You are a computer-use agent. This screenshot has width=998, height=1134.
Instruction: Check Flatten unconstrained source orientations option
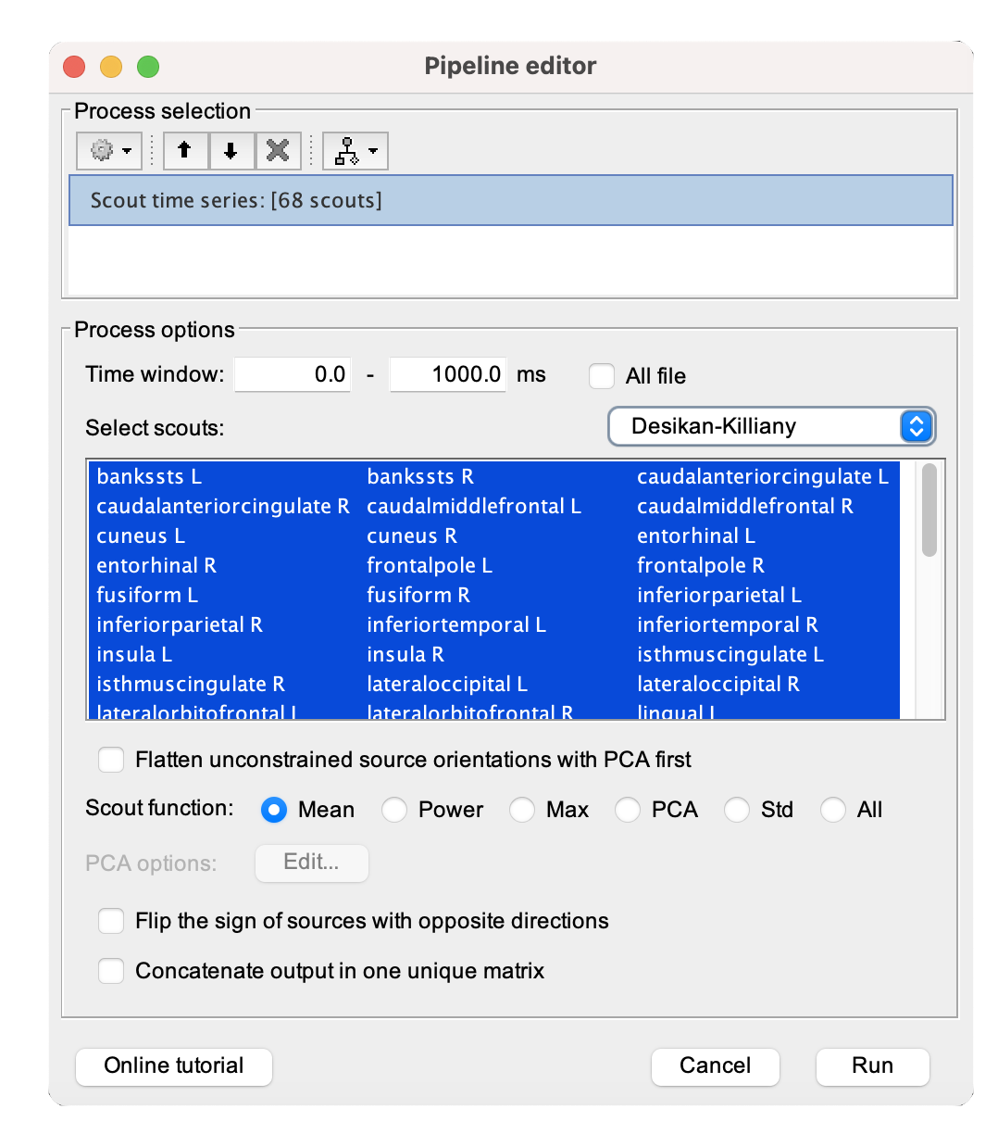[x=111, y=761]
